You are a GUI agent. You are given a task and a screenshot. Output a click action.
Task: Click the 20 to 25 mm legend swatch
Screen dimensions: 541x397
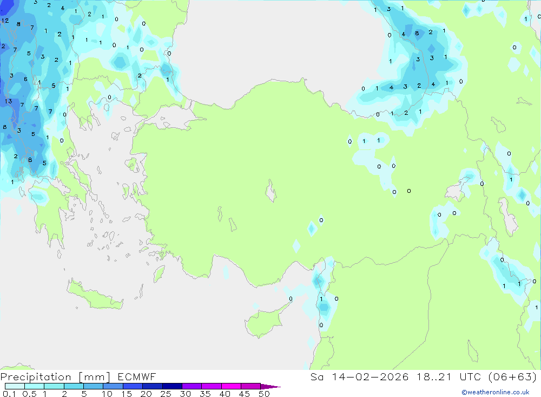[x=153, y=386]
